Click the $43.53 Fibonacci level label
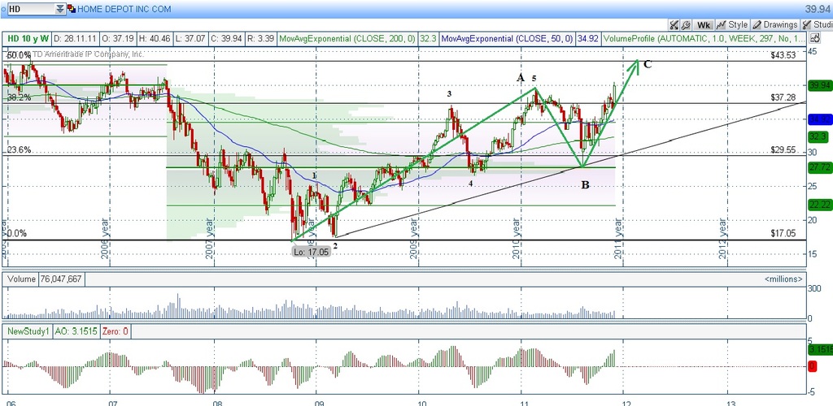 pyautogui.click(x=783, y=55)
